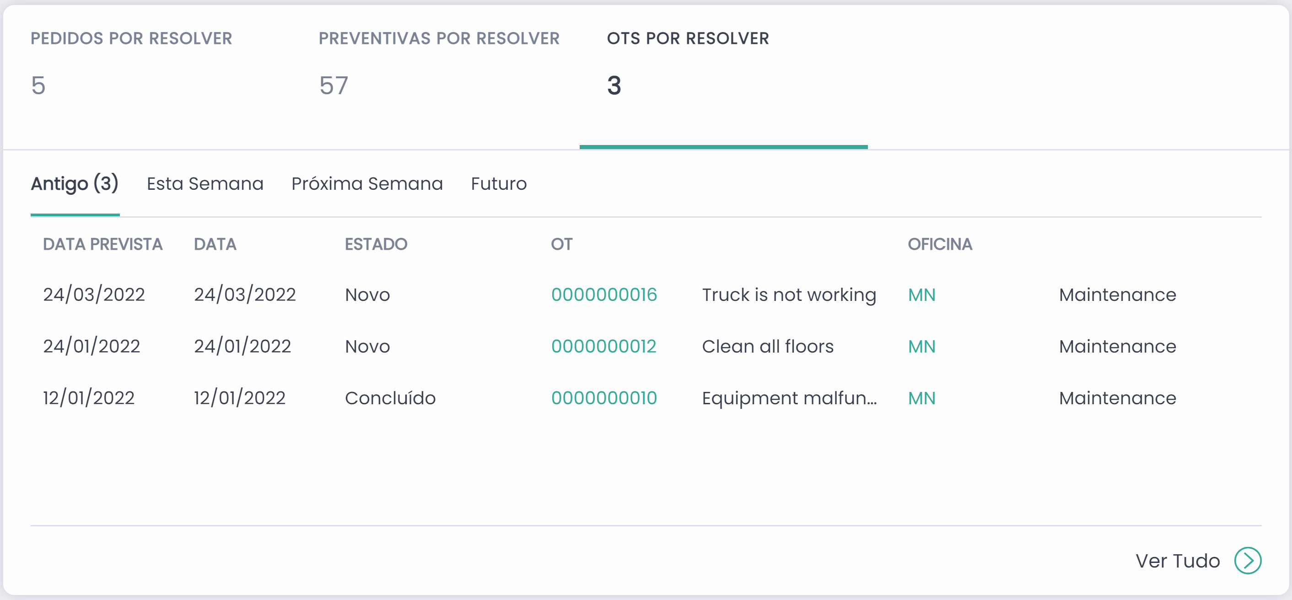
Task: Click the Data column header
Action: coord(215,244)
